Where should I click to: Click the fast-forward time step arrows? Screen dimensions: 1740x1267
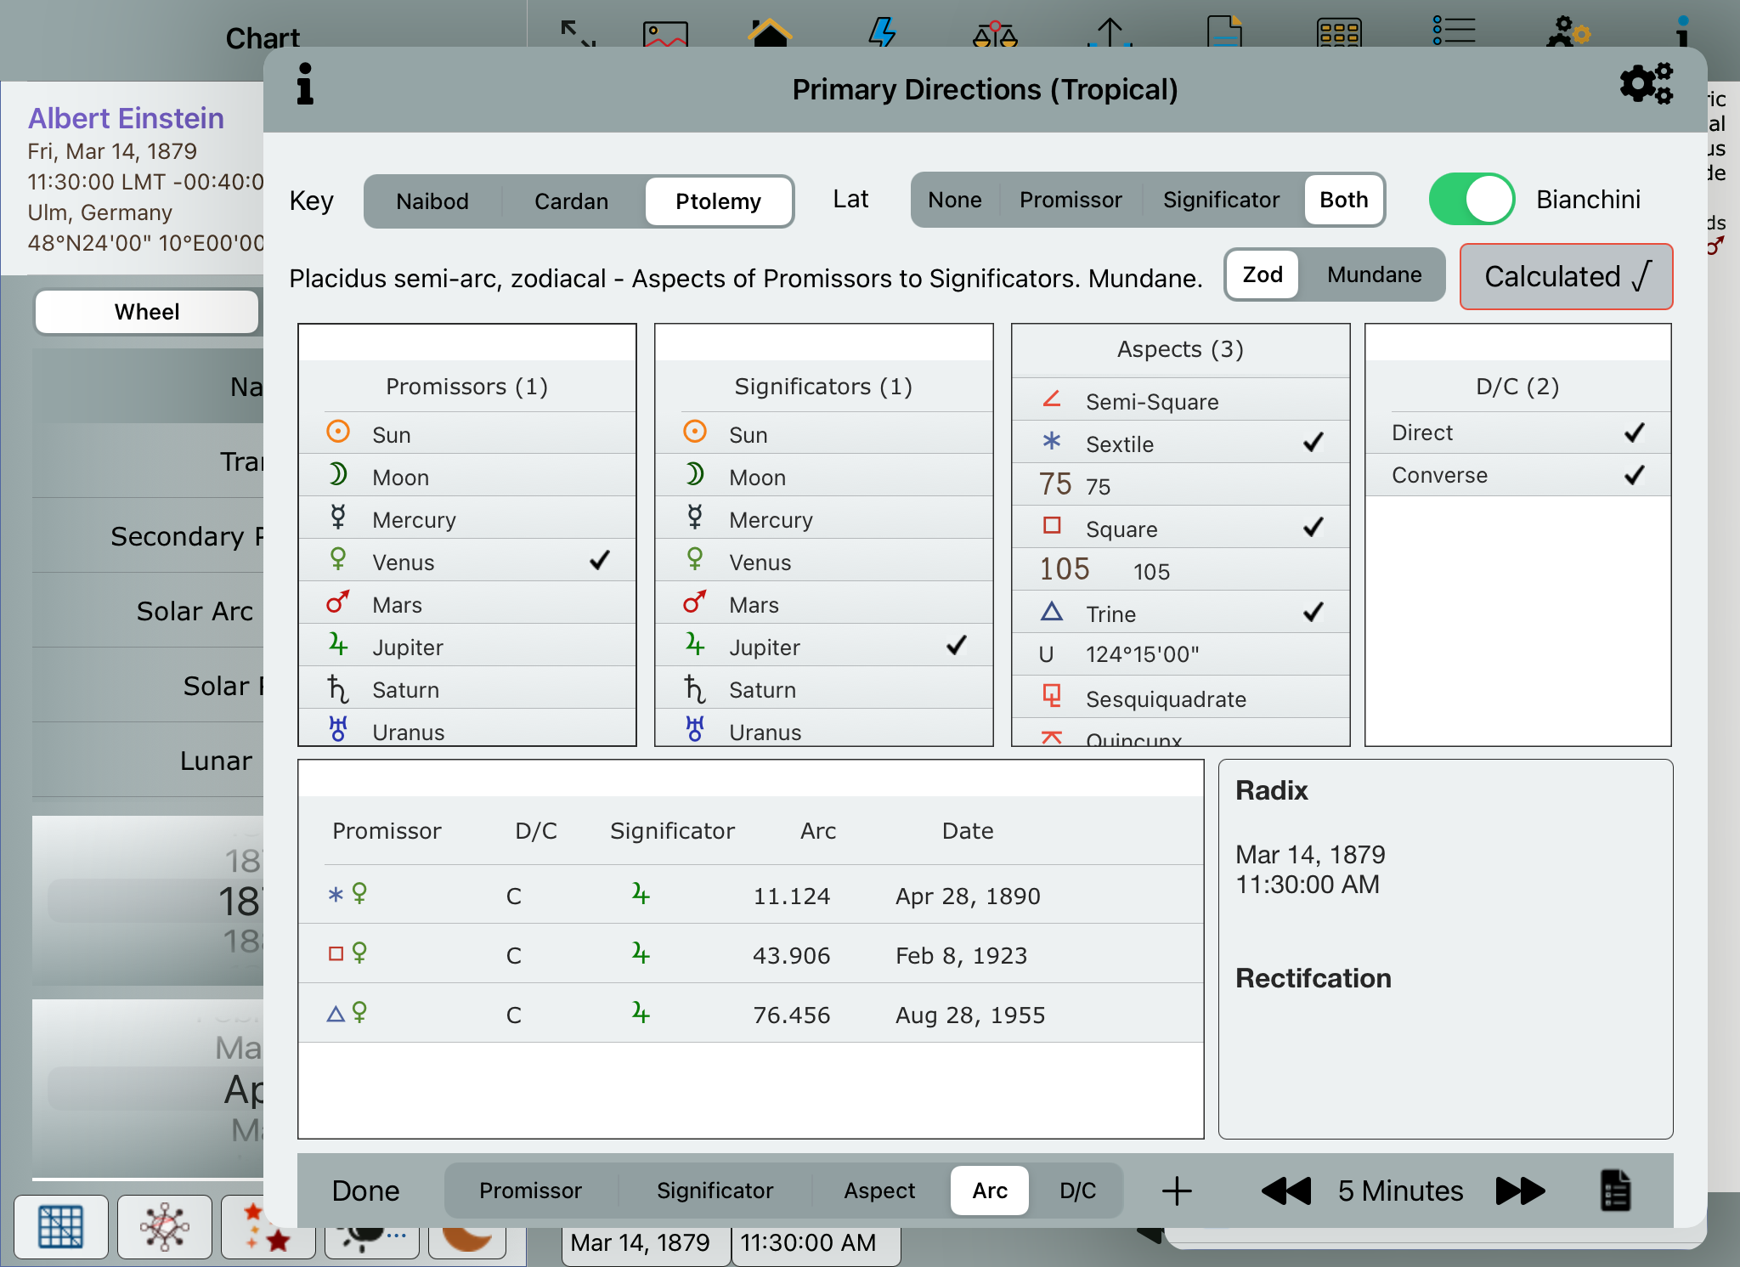(x=1520, y=1191)
